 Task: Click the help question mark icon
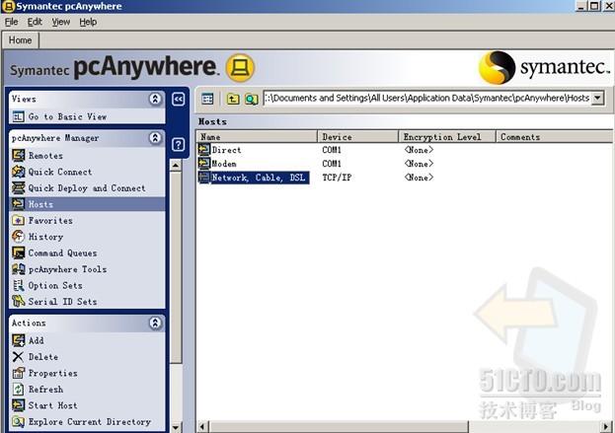coord(179,144)
